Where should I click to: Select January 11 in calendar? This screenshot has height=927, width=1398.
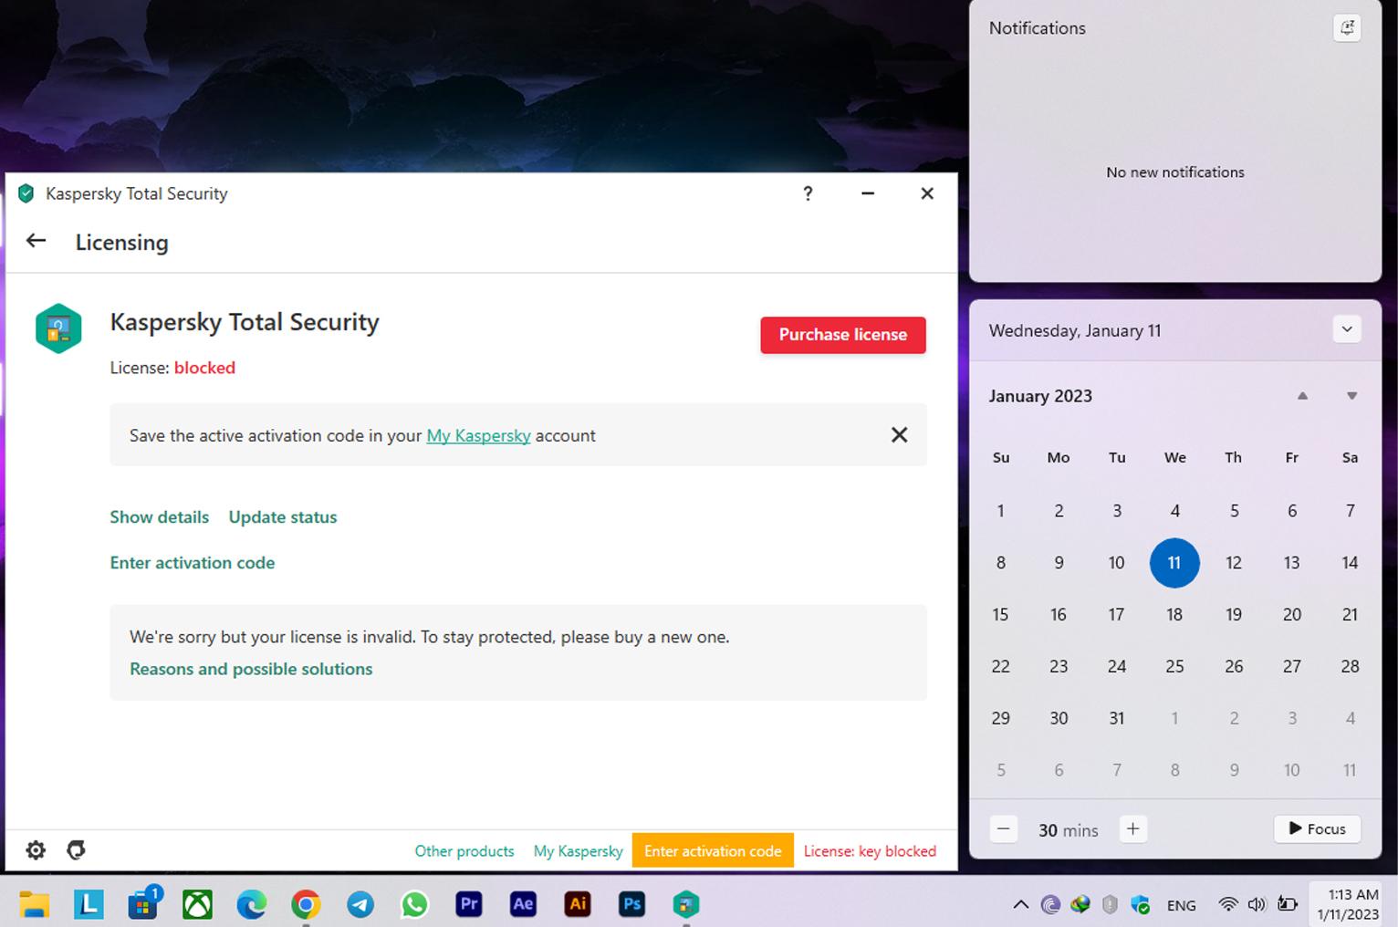1174,563
